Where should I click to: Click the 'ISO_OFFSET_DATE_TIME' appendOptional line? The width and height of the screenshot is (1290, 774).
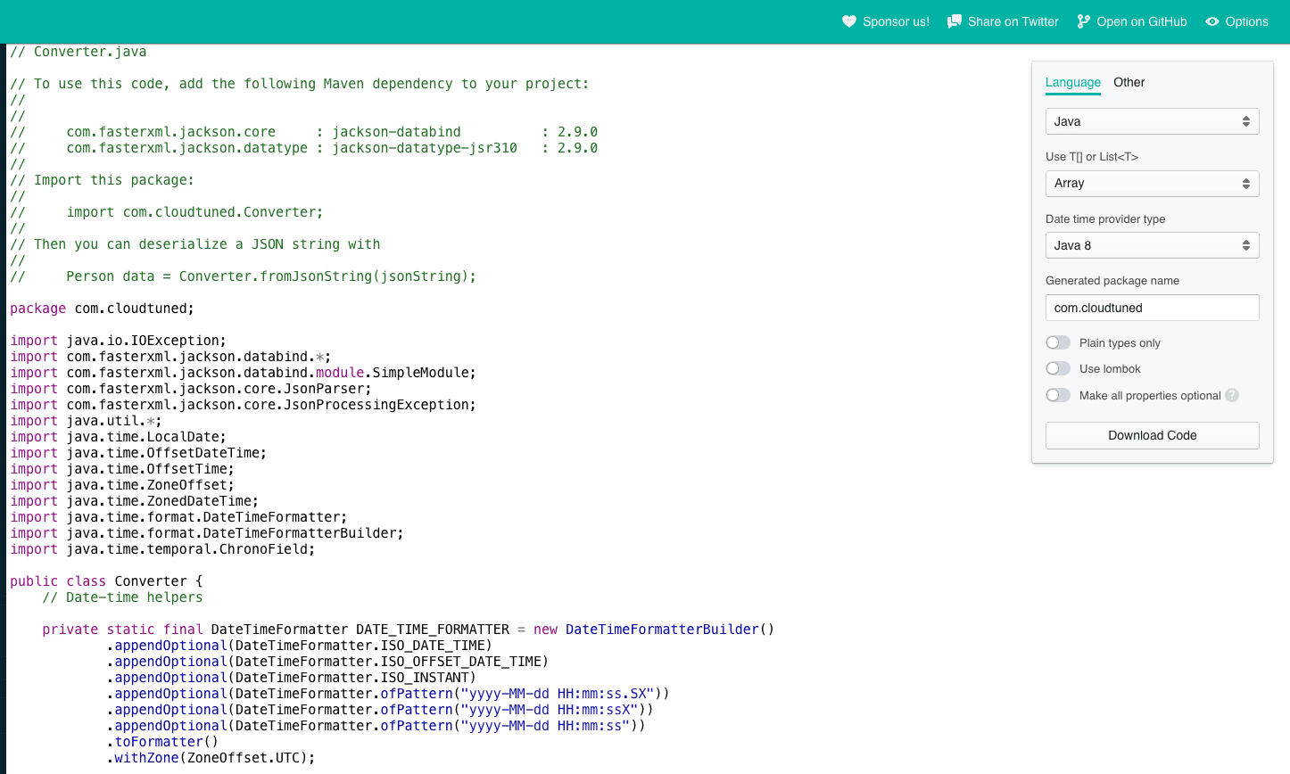[x=327, y=662]
